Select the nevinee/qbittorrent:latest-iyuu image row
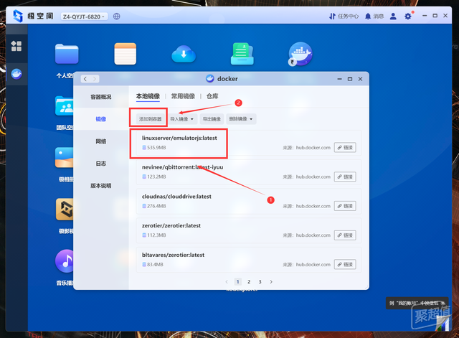The height and width of the screenshot is (338, 459). pos(249,172)
